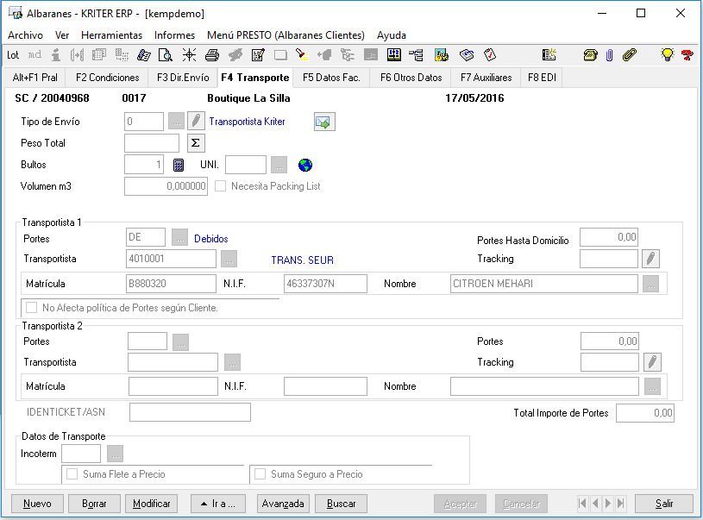Enable the Suma Flete a Precio checkbox
Image resolution: width=703 pixels, height=520 pixels.
click(x=72, y=473)
